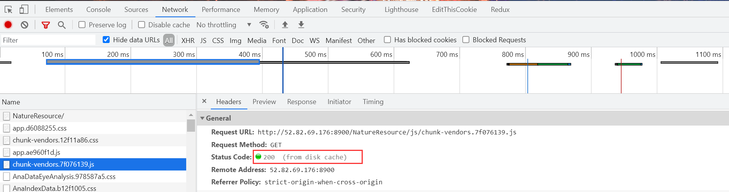This screenshot has width=729, height=192.
Task: Enable the Disable cache checkbox
Action: point(142,25)
